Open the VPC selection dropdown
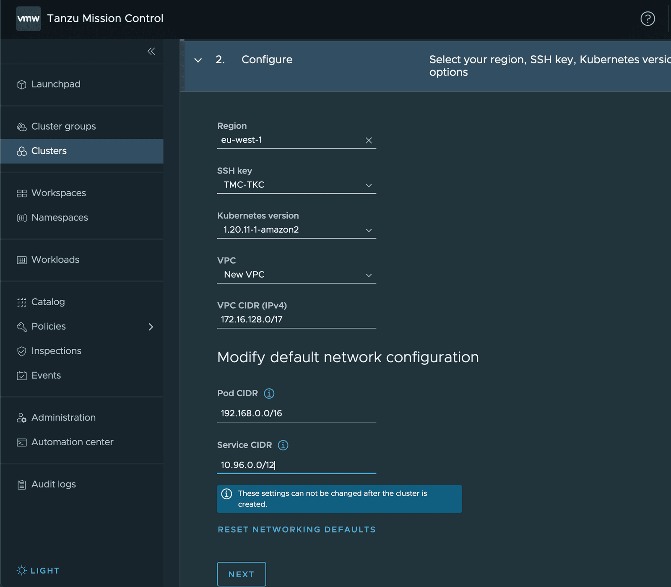Image resolution: width=671 pixels, height=587 pixels. pyautogui.click(x=369, y=275)
